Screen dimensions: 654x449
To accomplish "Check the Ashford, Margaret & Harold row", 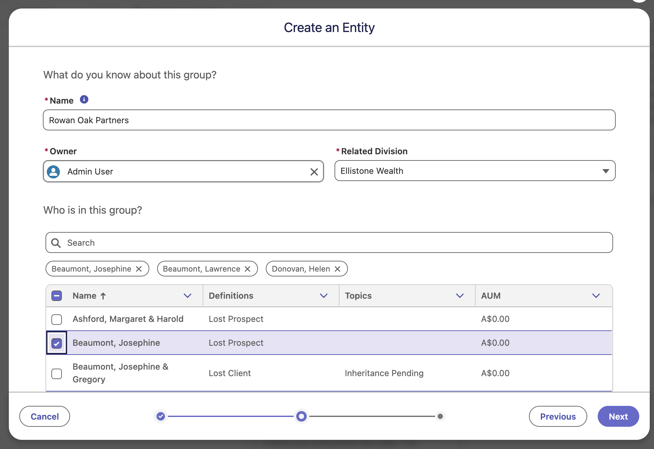I will pyautogui.click(x=57, y=319).
